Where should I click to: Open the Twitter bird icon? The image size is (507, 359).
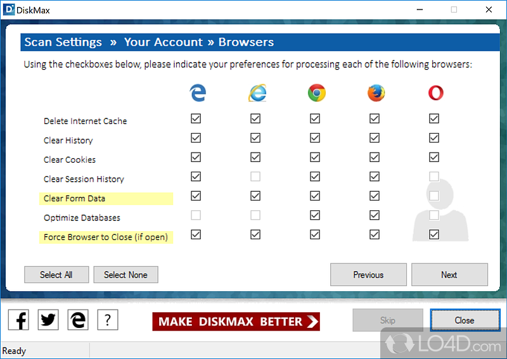tap(48, 320)
